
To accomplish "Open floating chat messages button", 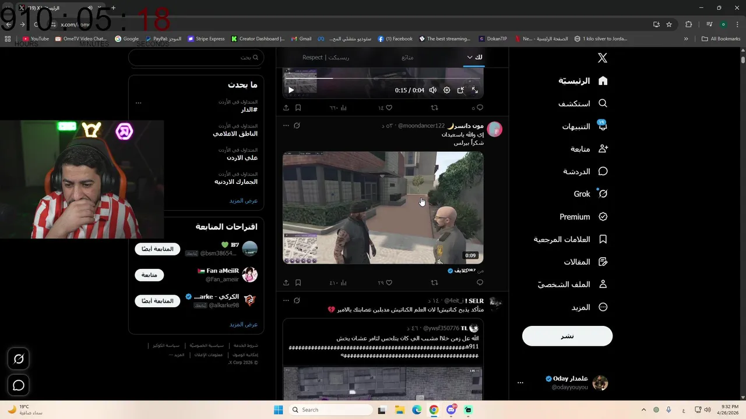I will coord(19,385).
